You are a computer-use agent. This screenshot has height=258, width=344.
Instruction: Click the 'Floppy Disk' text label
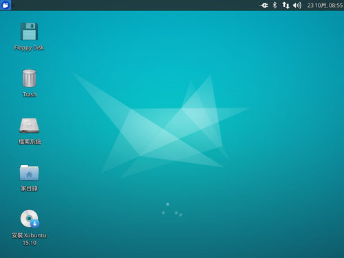[x=29, y=47]
